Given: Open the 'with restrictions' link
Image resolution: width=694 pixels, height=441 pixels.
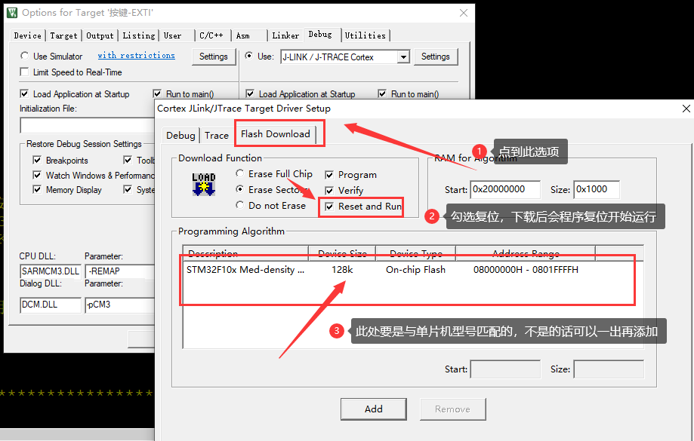Looking at the screenshot, I should (x=136, y=55).
